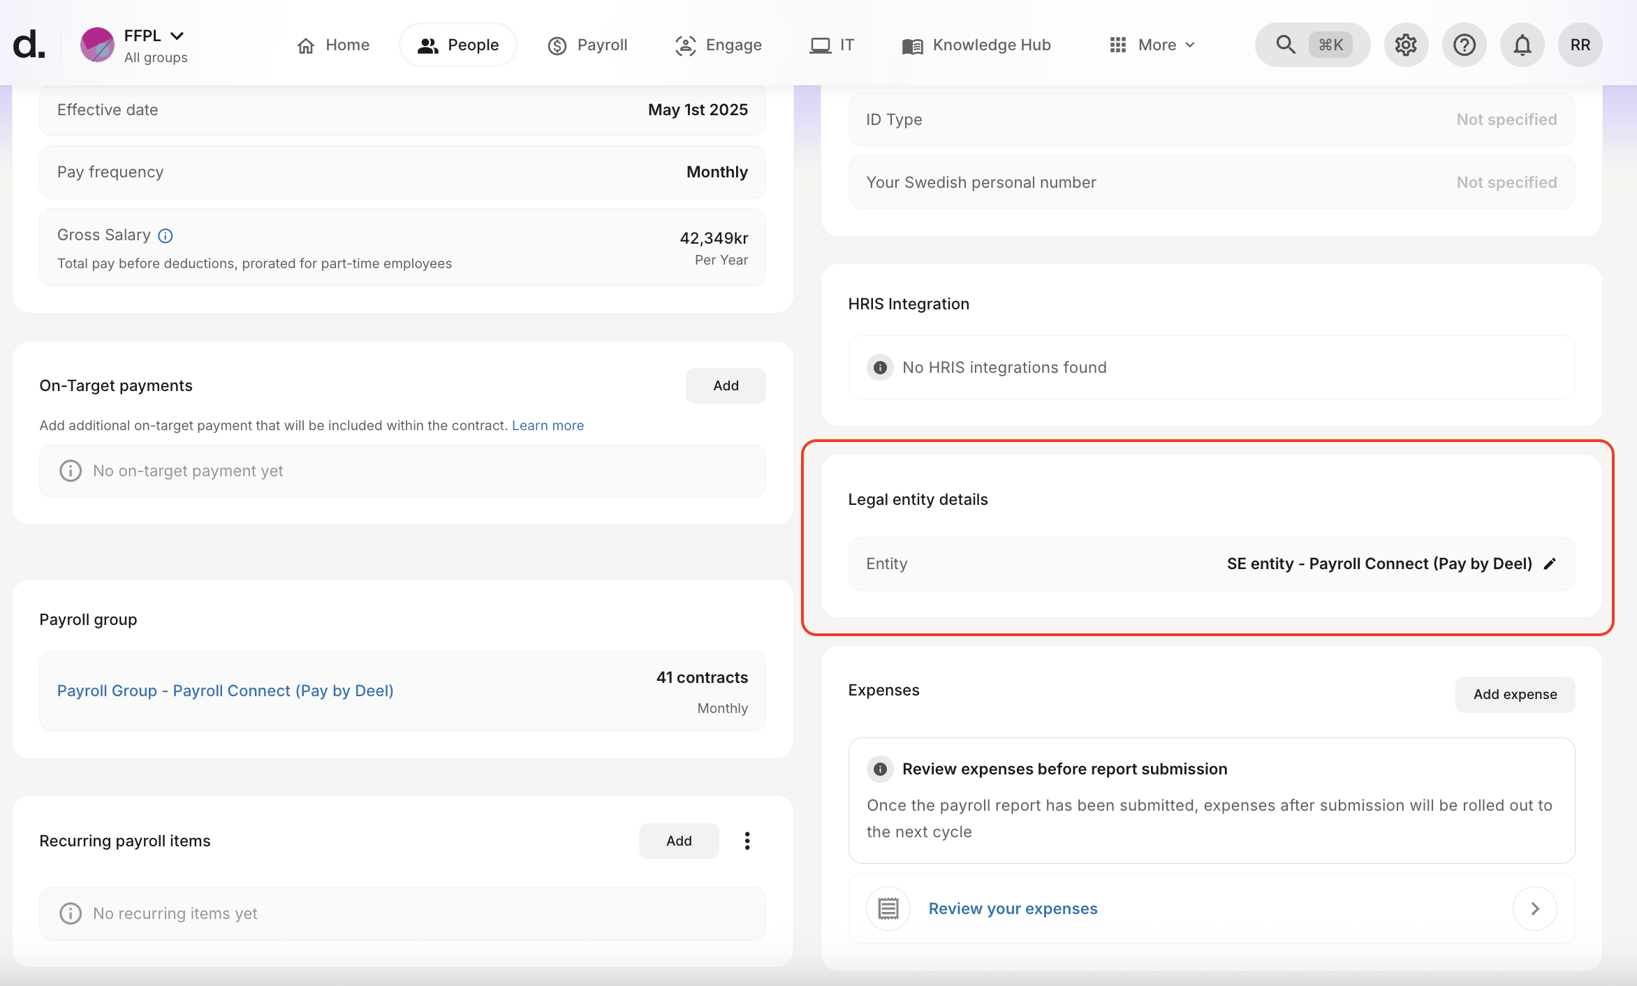The height and width of the screenshot is (986, 1637).
Task: Add a recurring payroll item
Action: coord(679,841)
